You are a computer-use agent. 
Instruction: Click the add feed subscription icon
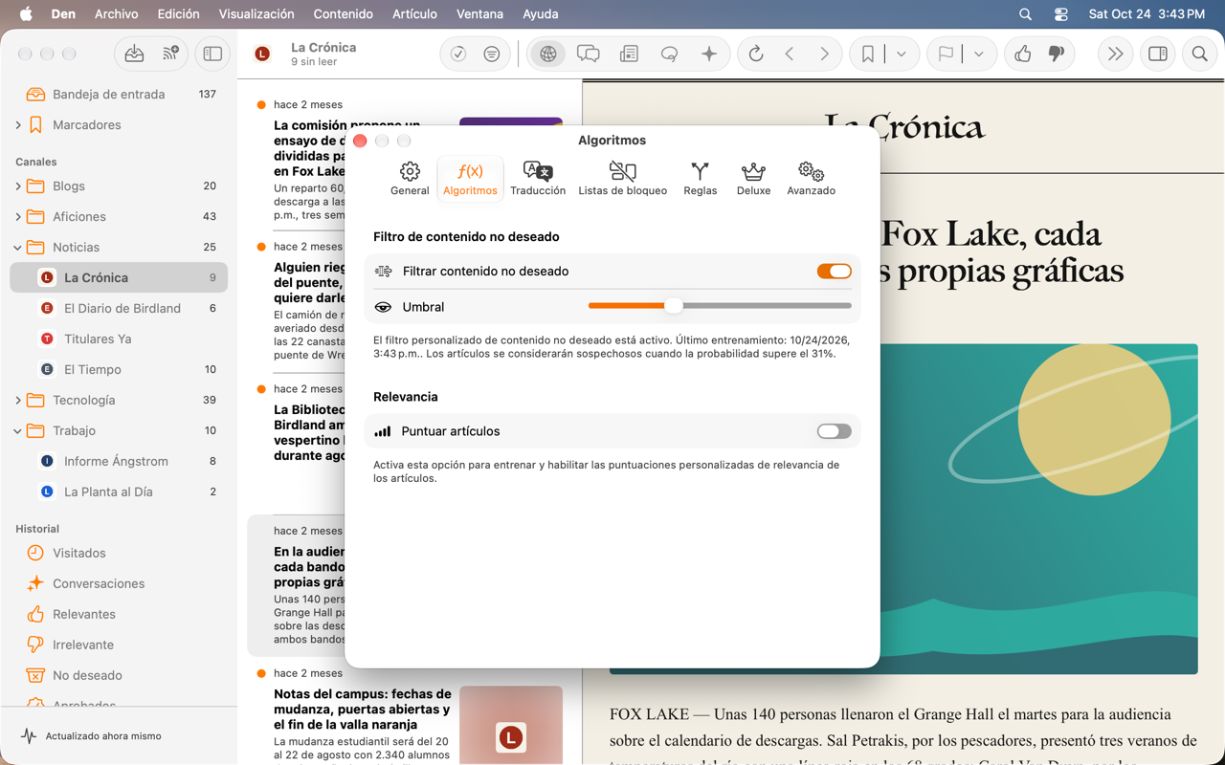[170, 55]
